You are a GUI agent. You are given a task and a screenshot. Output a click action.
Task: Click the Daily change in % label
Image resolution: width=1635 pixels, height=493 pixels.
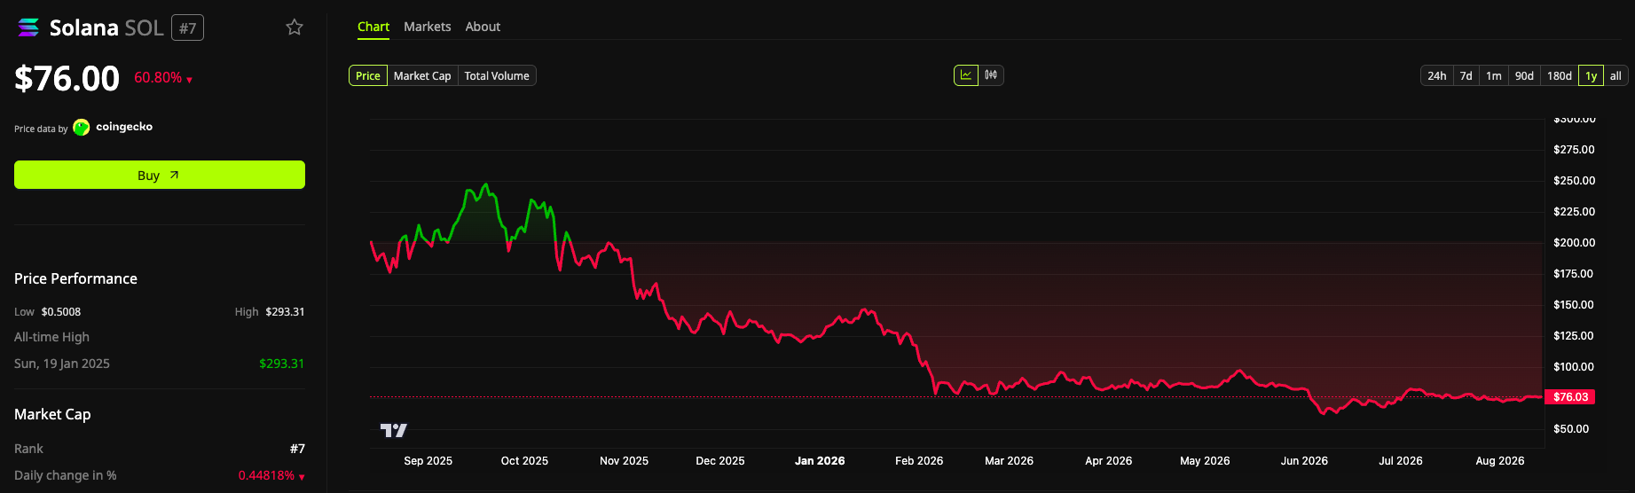pos(66,475)
